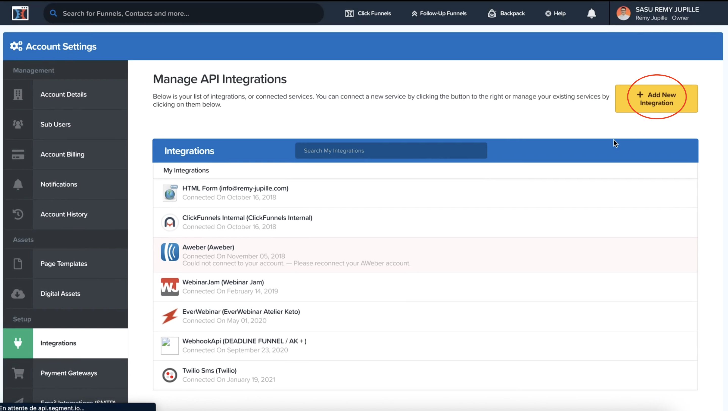Open the Click Funnels top menu
The width and height of the screenshot is (728, 411).
coord(368,13)
